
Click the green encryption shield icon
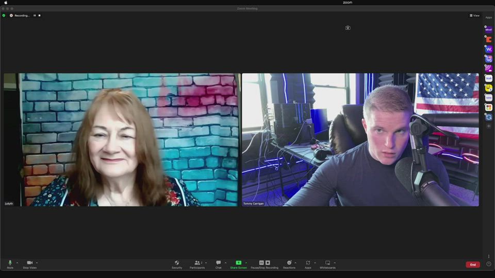[x=4, y=15]
